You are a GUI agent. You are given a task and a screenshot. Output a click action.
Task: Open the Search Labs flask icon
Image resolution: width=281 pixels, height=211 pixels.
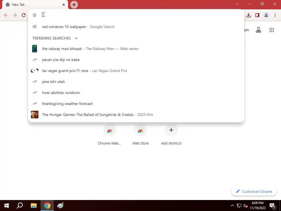point(258,30)
